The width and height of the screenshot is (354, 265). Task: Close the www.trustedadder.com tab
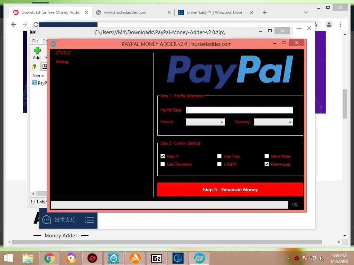[169, 12]
